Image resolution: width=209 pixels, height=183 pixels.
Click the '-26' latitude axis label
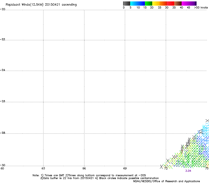[x=3, y=101]
